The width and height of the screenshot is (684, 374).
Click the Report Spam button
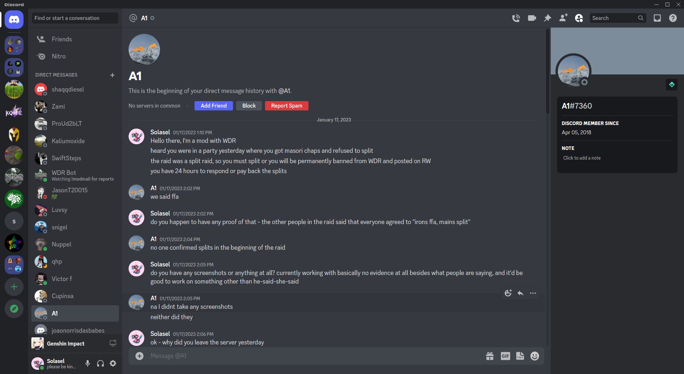coord(287,106)
